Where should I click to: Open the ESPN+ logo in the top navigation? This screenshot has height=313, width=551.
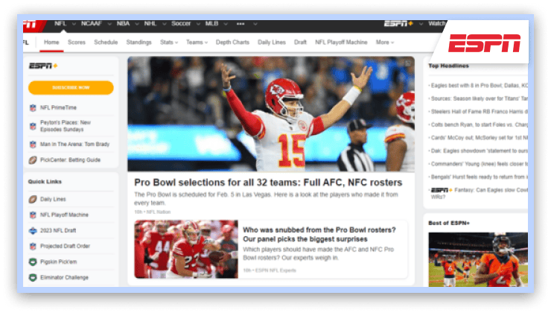tap(398, 24)
